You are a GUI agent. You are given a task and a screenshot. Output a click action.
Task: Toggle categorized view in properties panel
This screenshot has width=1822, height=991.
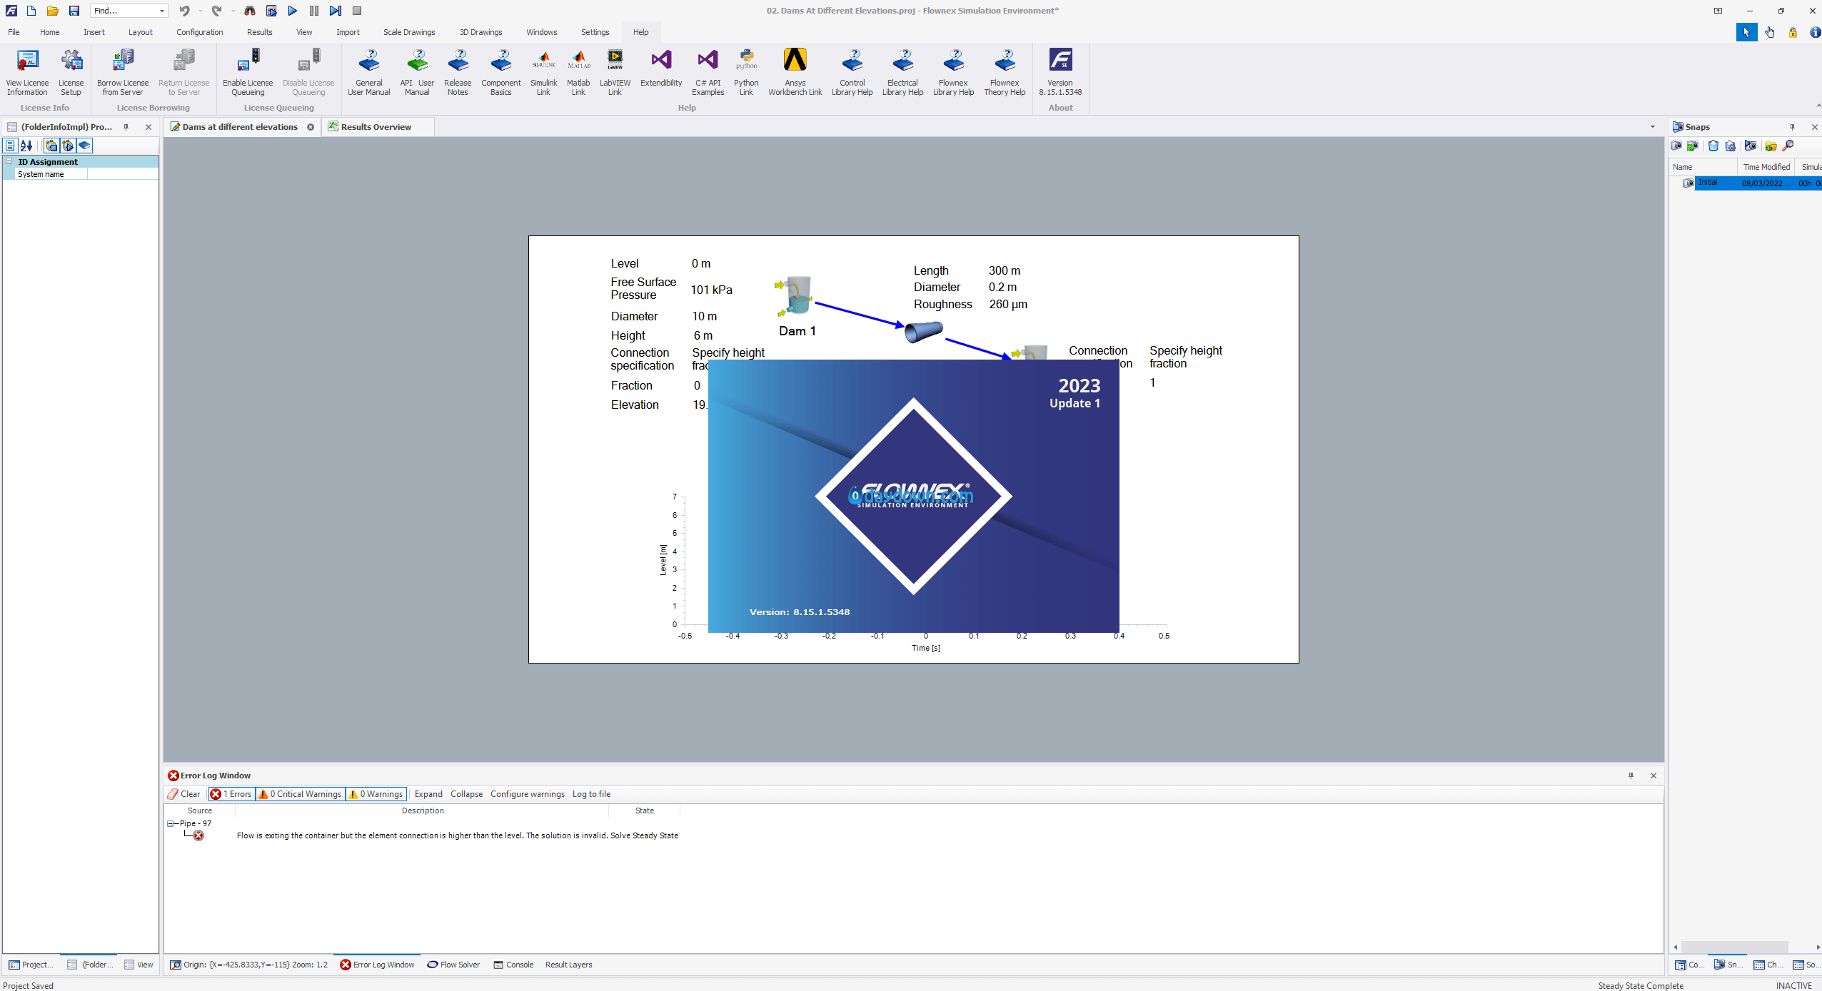(x=11, y=146)
